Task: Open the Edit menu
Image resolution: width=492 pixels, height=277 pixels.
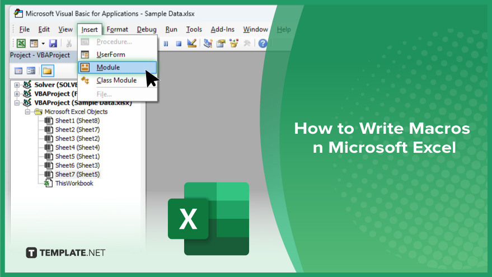Action: click(44, 30)
